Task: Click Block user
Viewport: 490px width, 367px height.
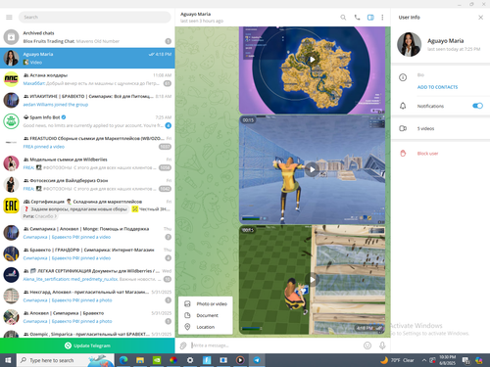Action: coord(427,154)
